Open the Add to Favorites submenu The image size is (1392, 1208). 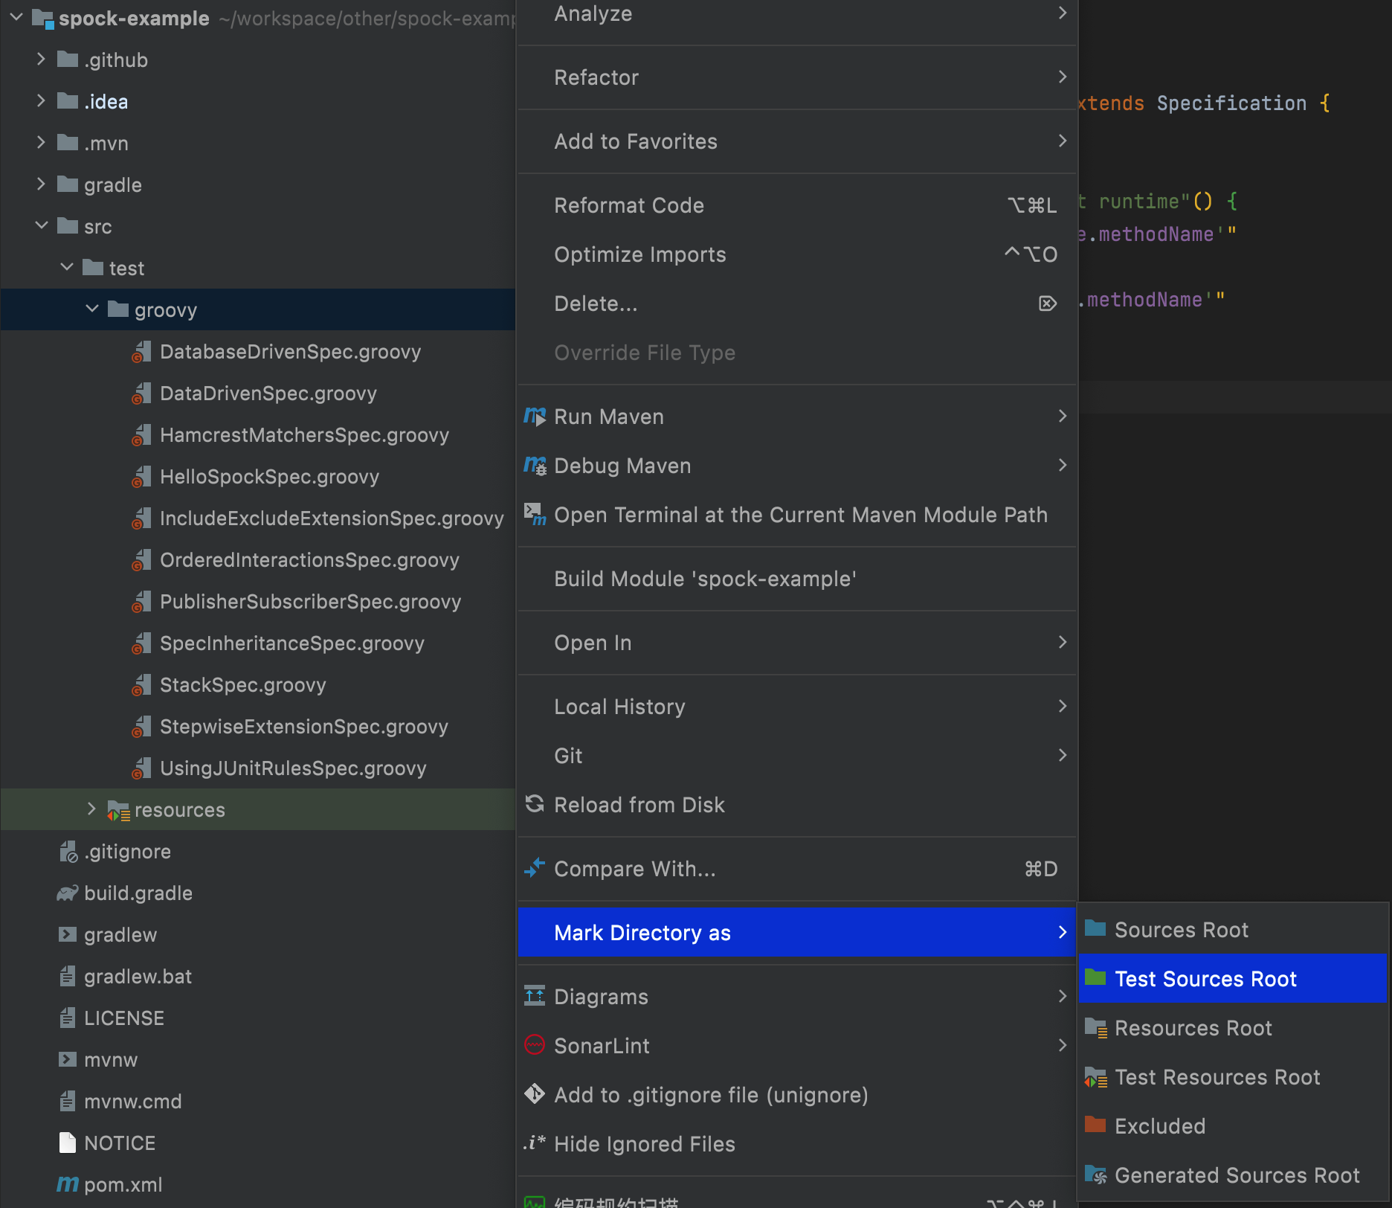[x=797, y=141]
